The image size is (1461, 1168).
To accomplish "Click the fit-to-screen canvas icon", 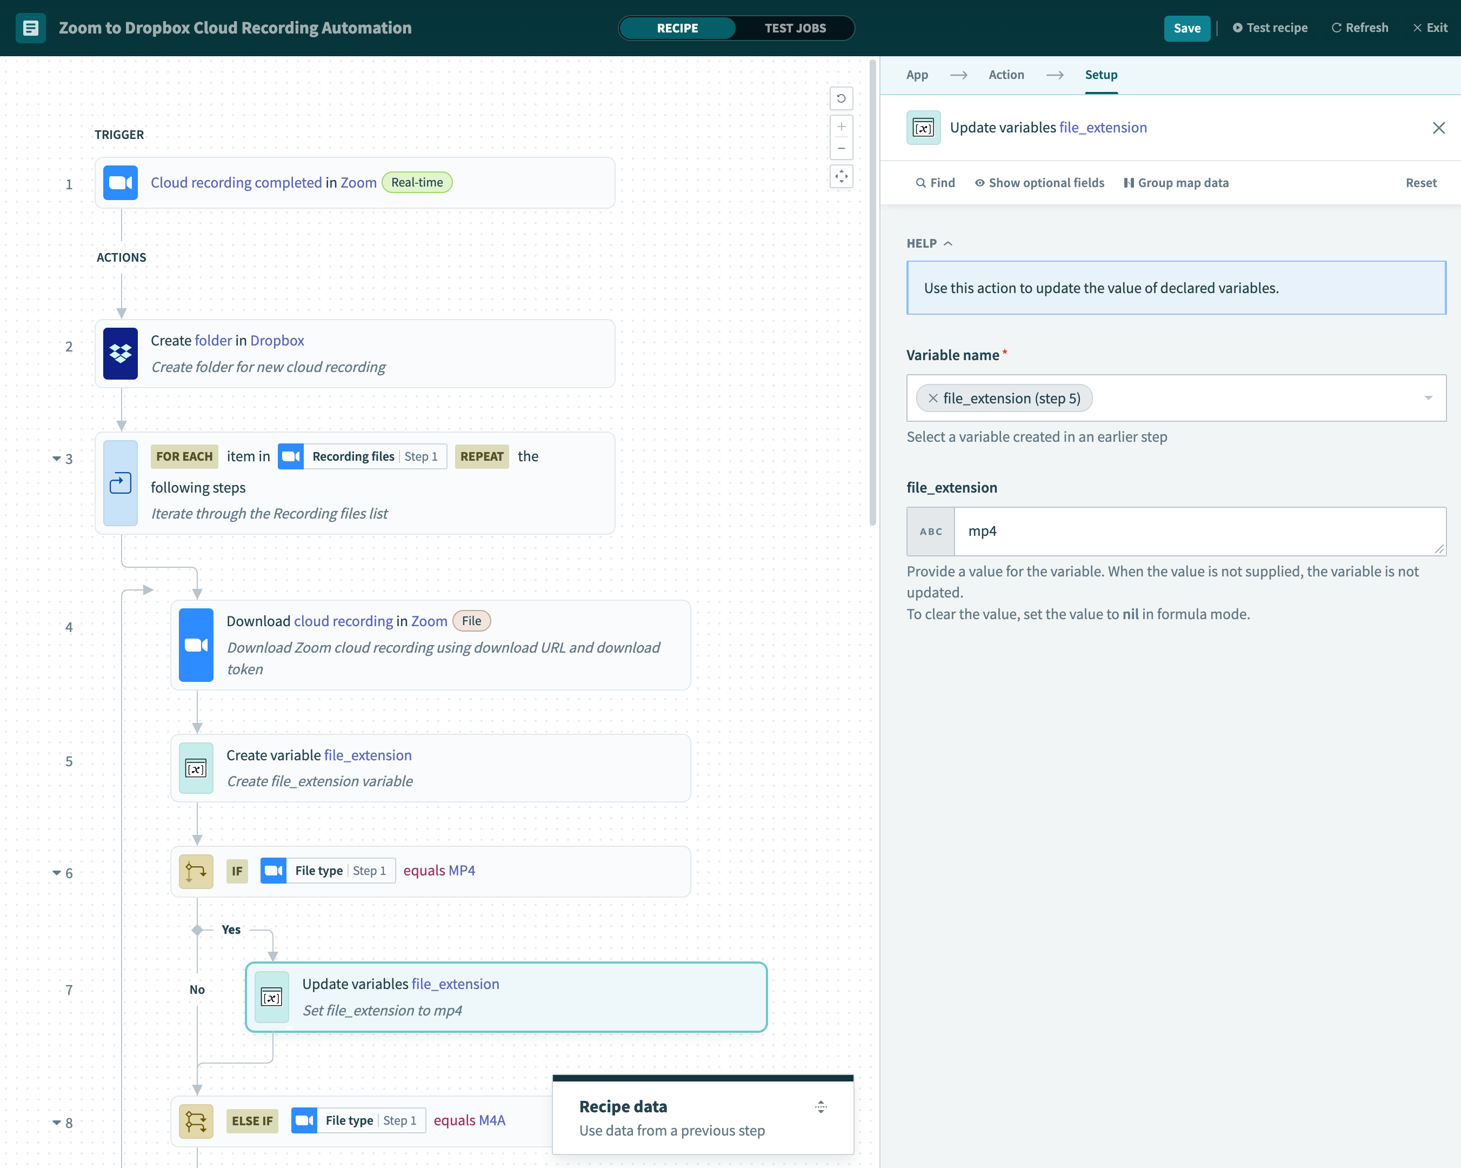I will [841, 177].
